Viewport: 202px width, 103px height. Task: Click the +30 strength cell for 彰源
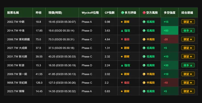170,65
